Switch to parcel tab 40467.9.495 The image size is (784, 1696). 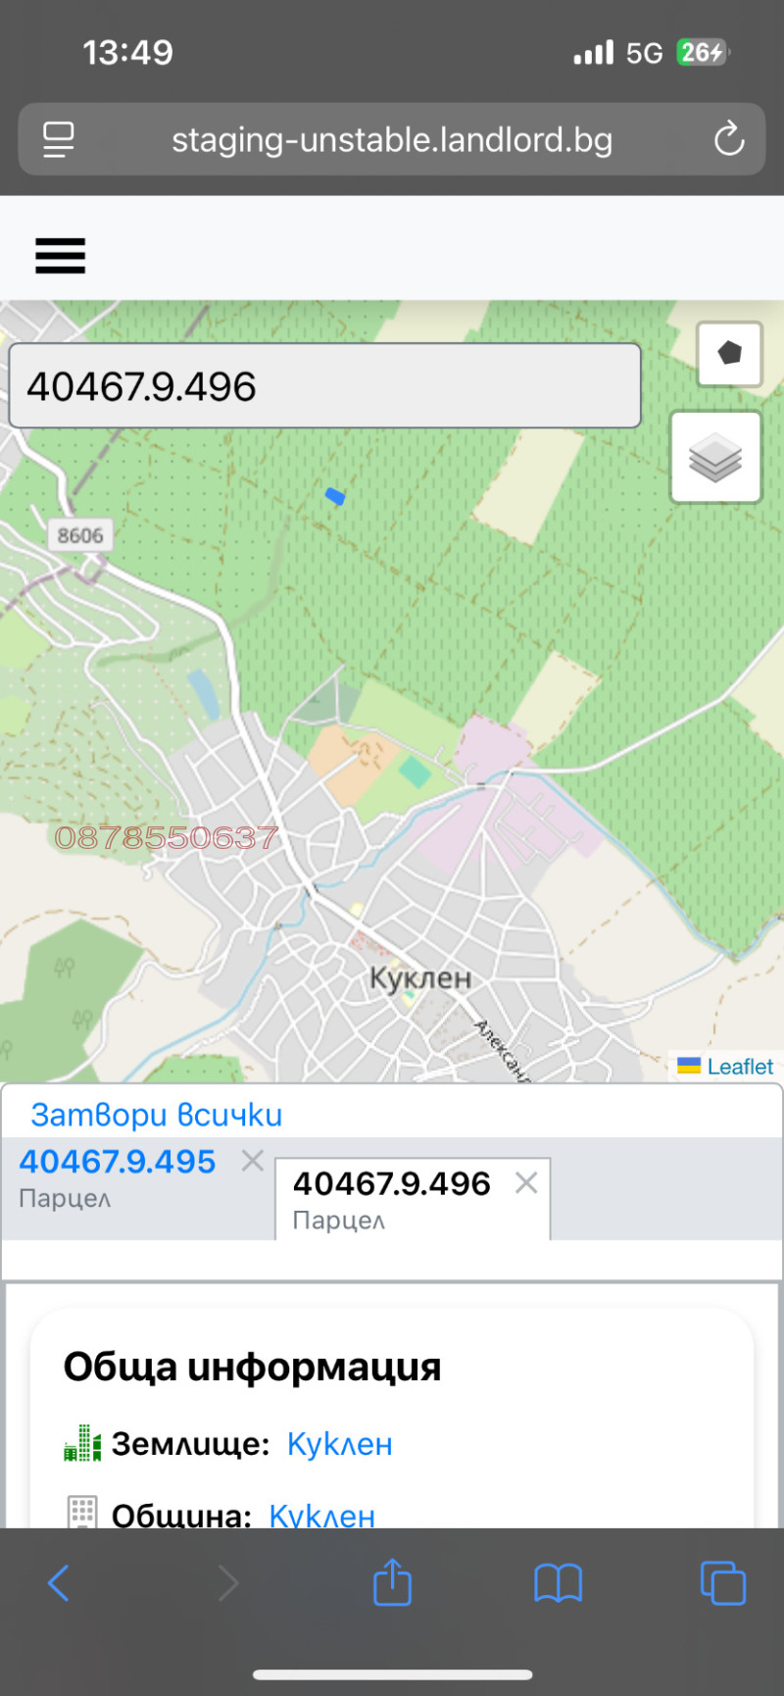pos(118,1162)
